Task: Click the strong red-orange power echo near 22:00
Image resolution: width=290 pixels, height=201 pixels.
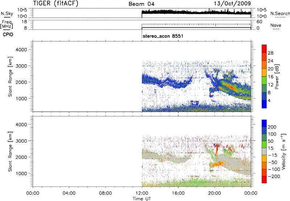Action: [x=230, y=87]
